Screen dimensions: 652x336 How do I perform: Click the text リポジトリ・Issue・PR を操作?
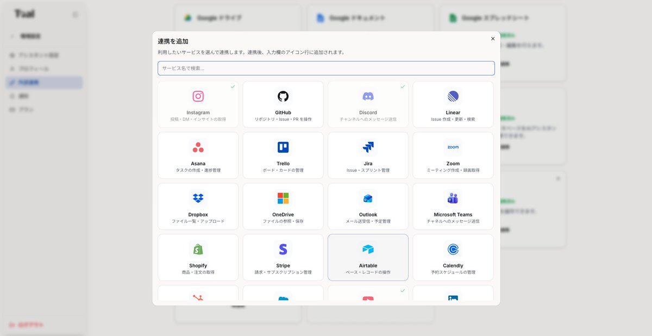(283, 119)
